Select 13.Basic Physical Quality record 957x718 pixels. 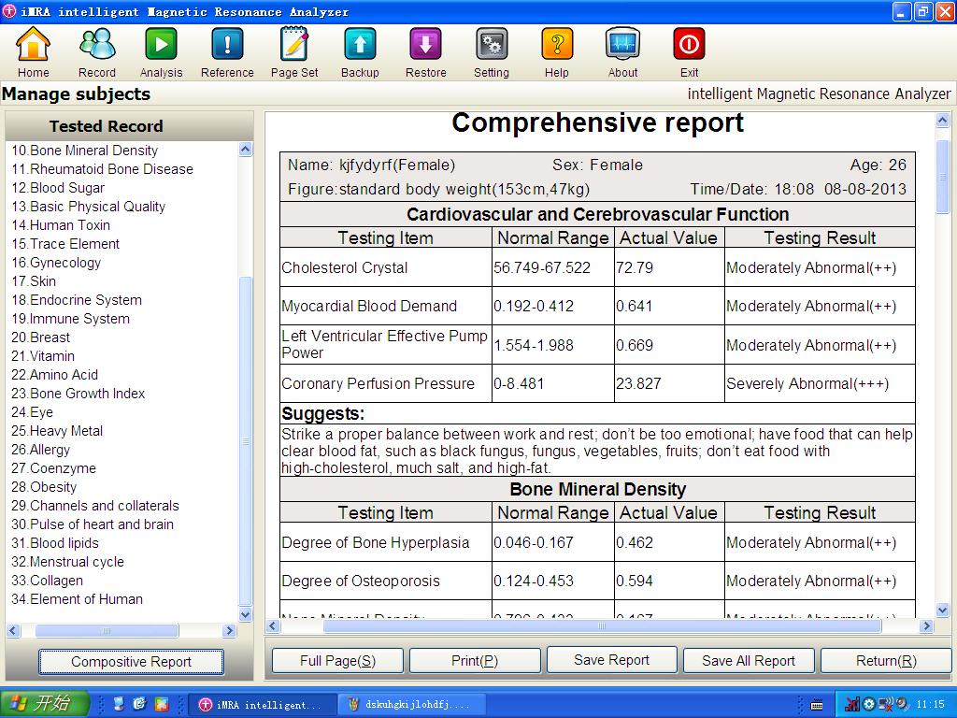[89, 207]
